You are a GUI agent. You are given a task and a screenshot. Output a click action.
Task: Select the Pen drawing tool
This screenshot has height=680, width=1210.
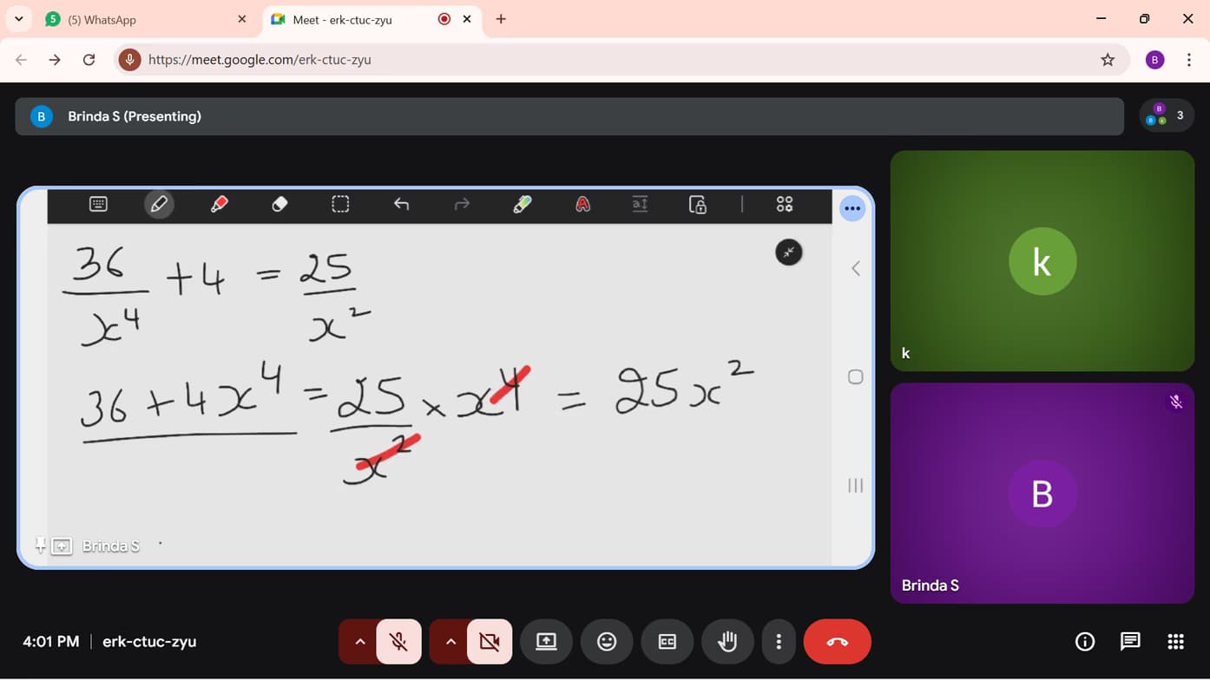[x=160, y=205]
